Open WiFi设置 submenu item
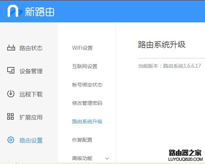Viewport: 205px width, 164px height. (x=83, y=48)
